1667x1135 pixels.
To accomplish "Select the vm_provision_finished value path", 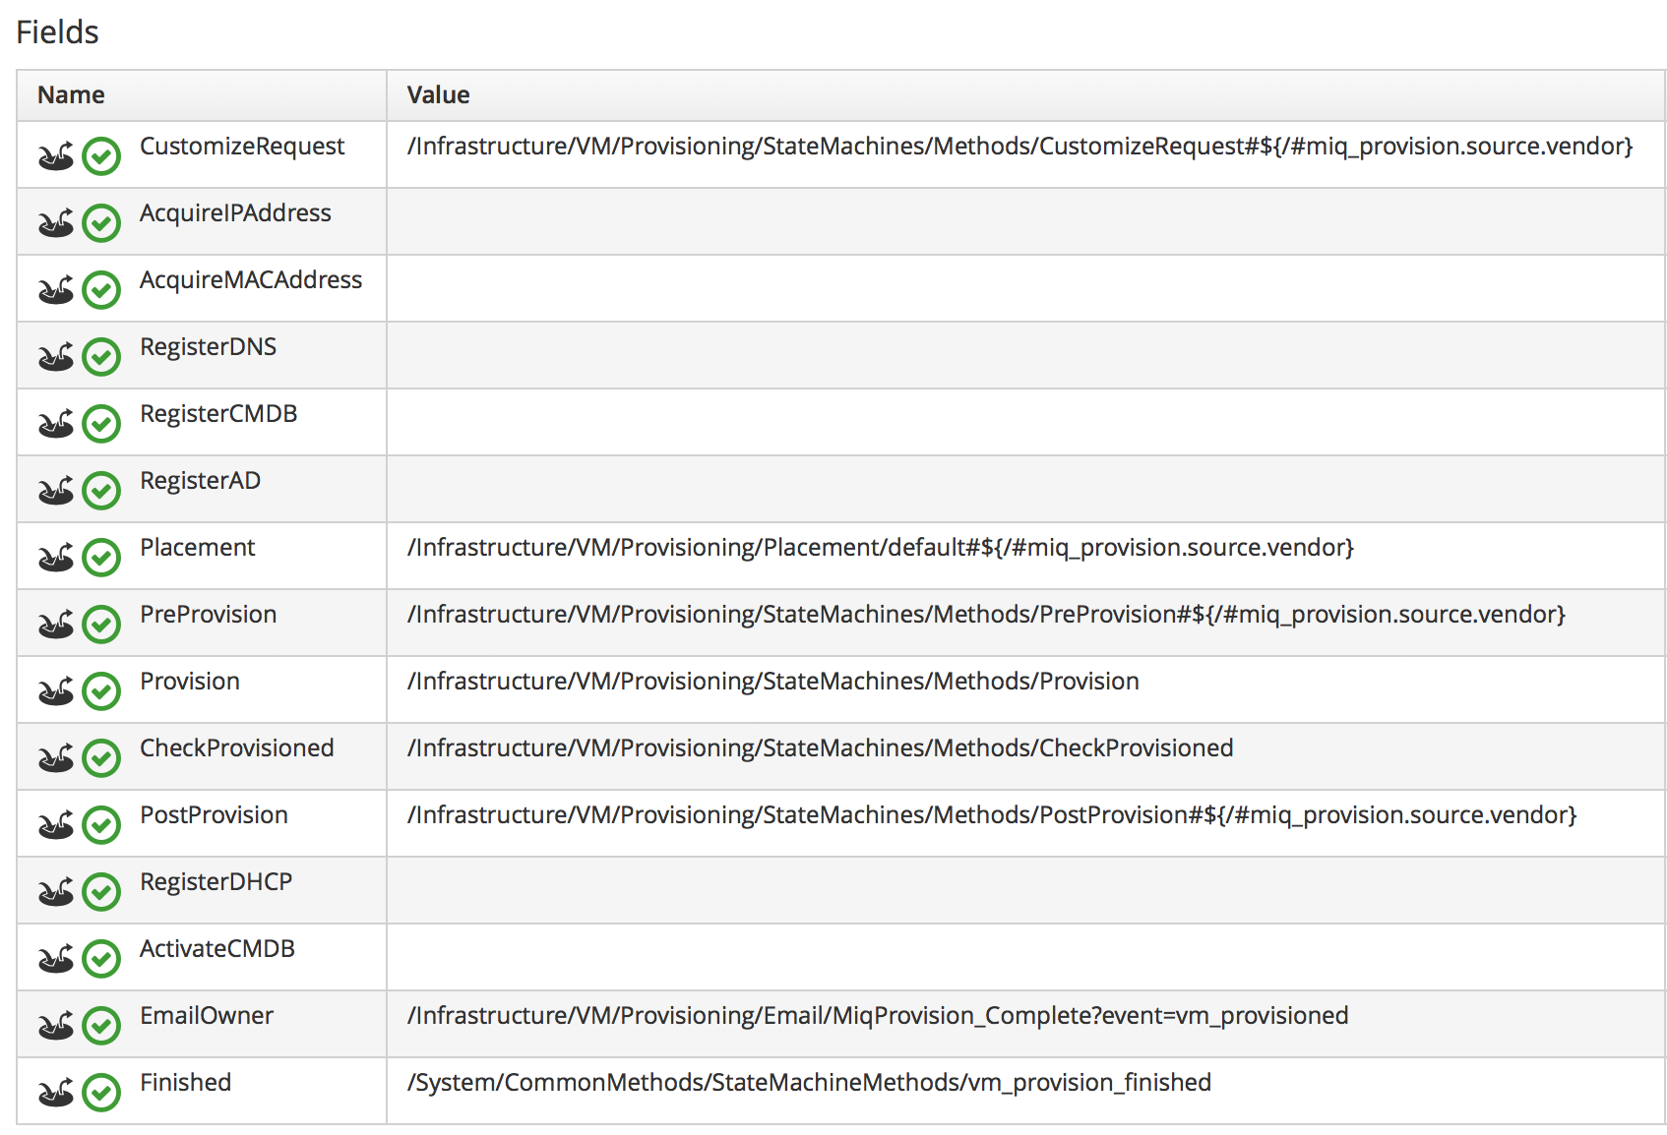I will coord(809,1083).
